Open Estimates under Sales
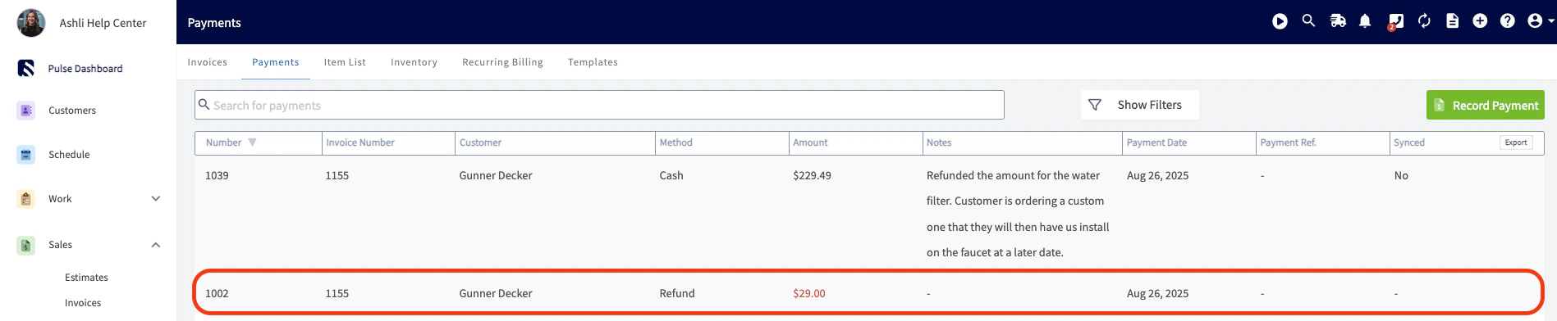 [86, 278]
